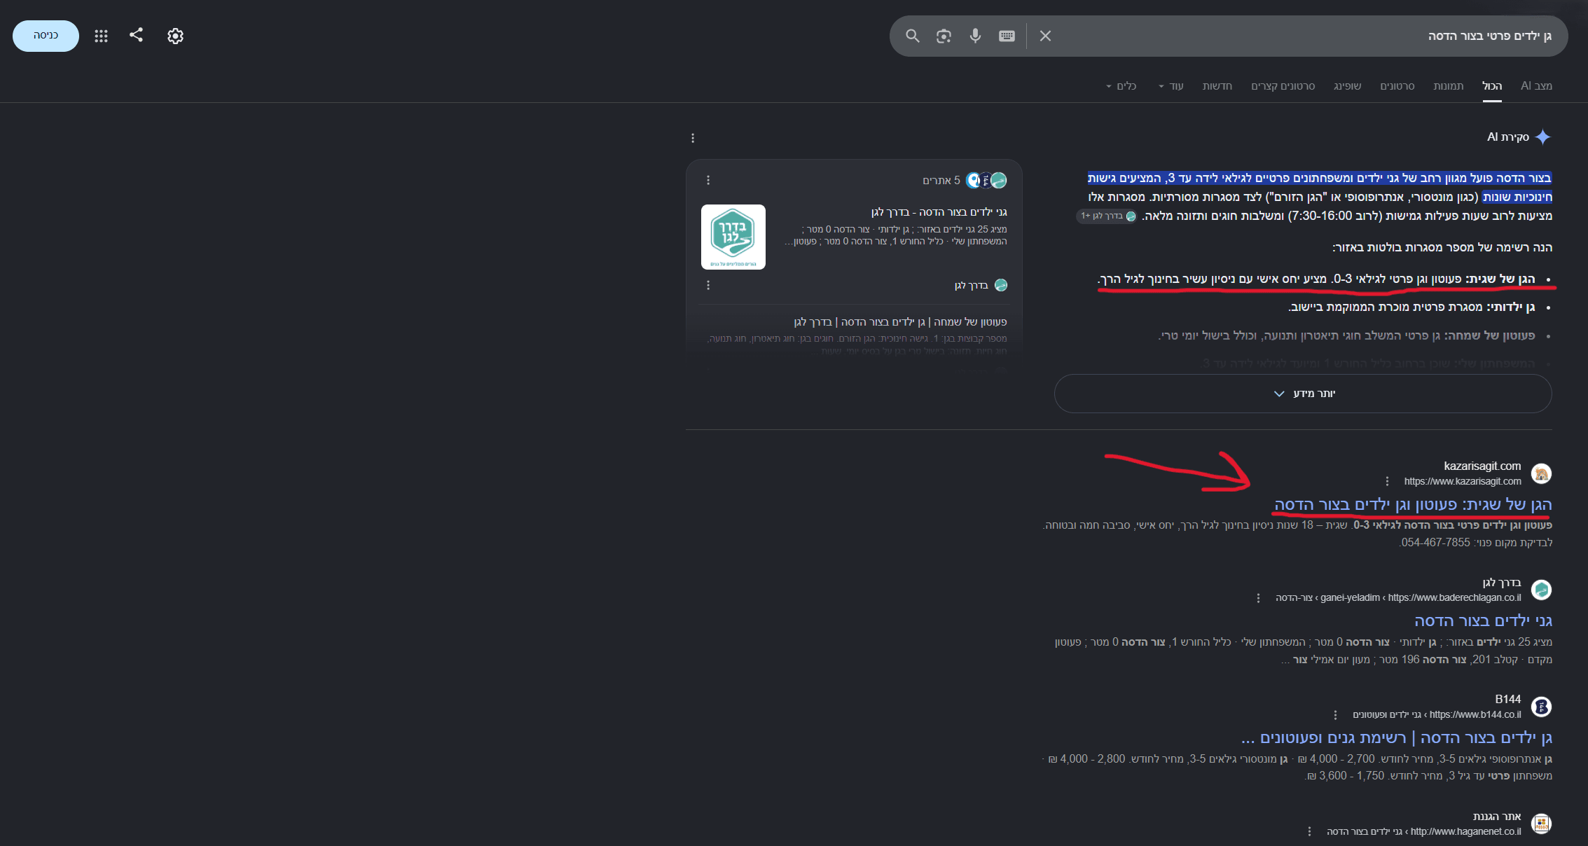Open three-dot menu for b144.co.il result
The image size is (1588, 846).
(1335, 715)
